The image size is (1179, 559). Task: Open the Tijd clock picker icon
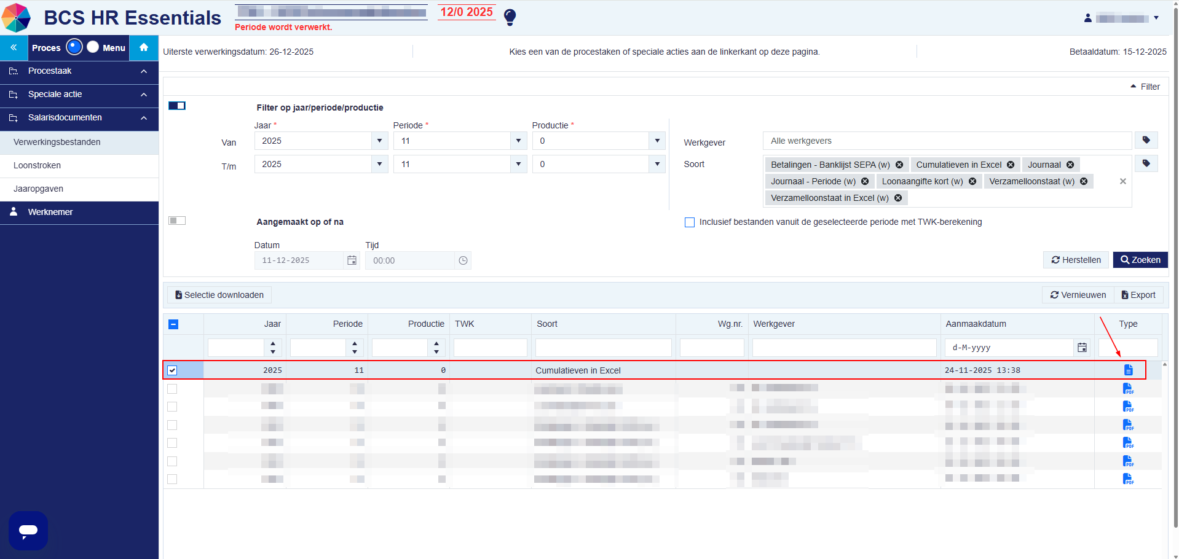(463, 260)
